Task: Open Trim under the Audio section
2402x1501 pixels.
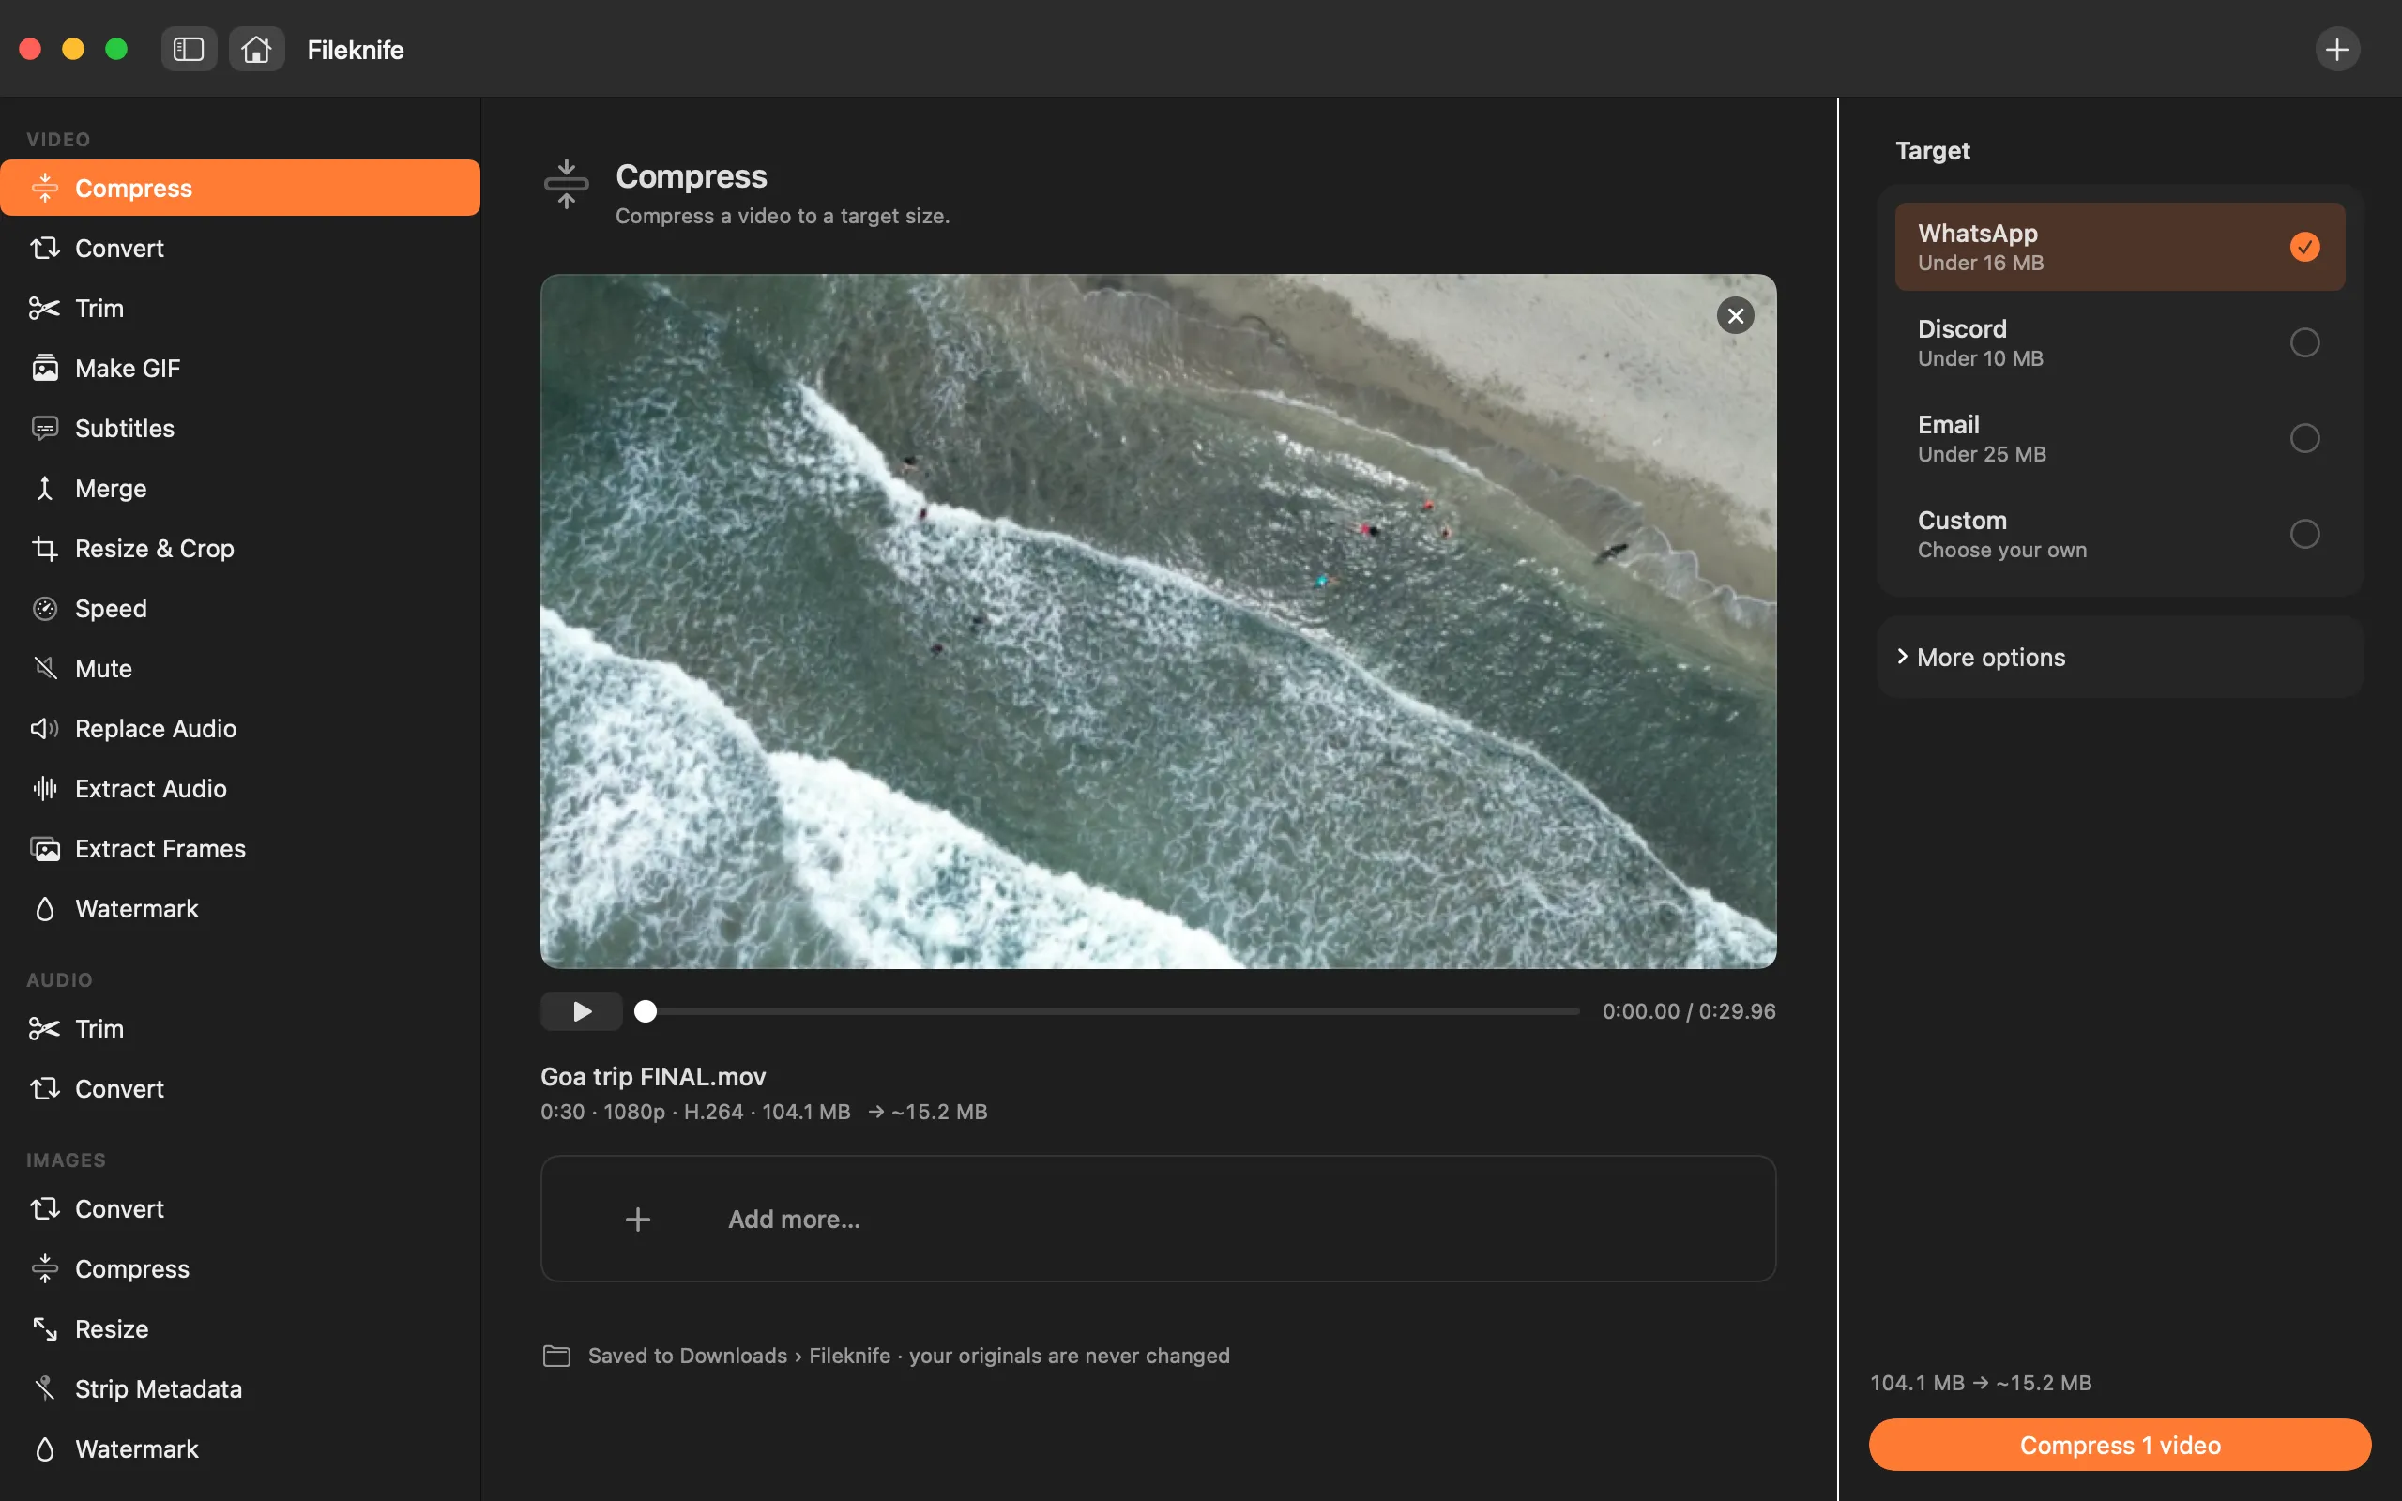Action: (240, 1028)
